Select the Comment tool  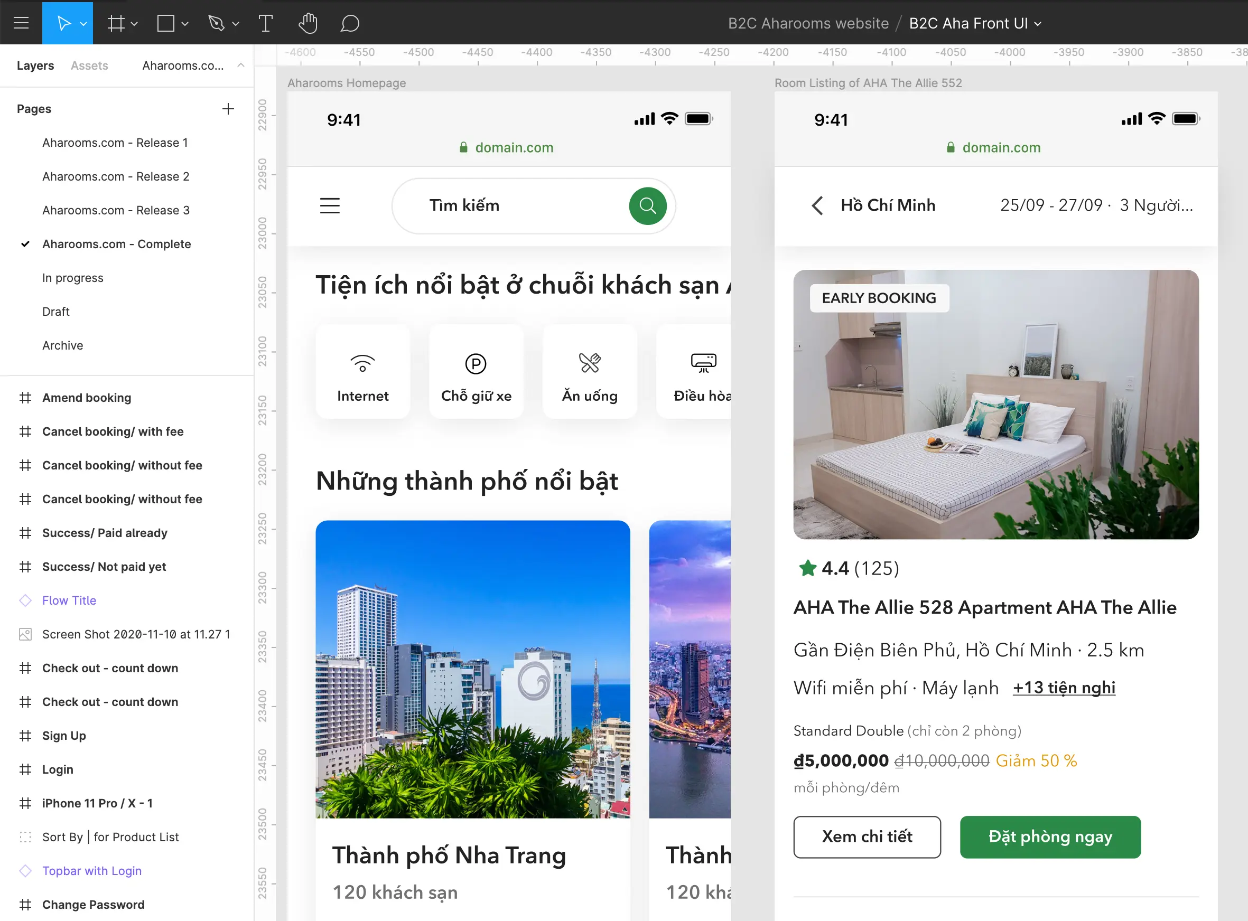tap(350, 23)
